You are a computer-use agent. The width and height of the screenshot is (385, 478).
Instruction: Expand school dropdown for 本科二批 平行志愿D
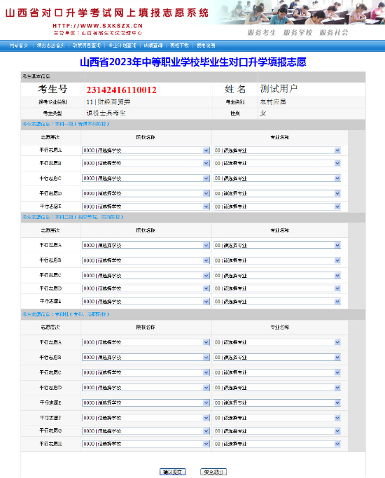[146, 288]
